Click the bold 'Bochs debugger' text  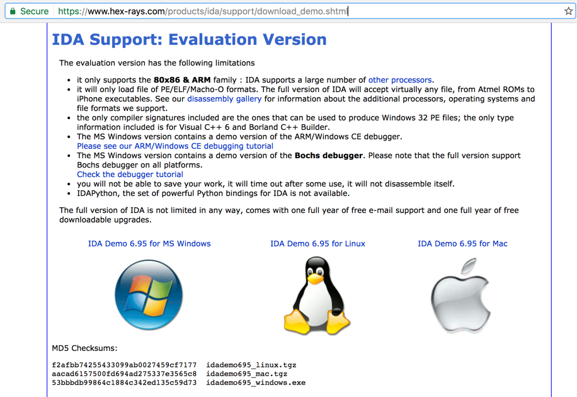[329, 156]
